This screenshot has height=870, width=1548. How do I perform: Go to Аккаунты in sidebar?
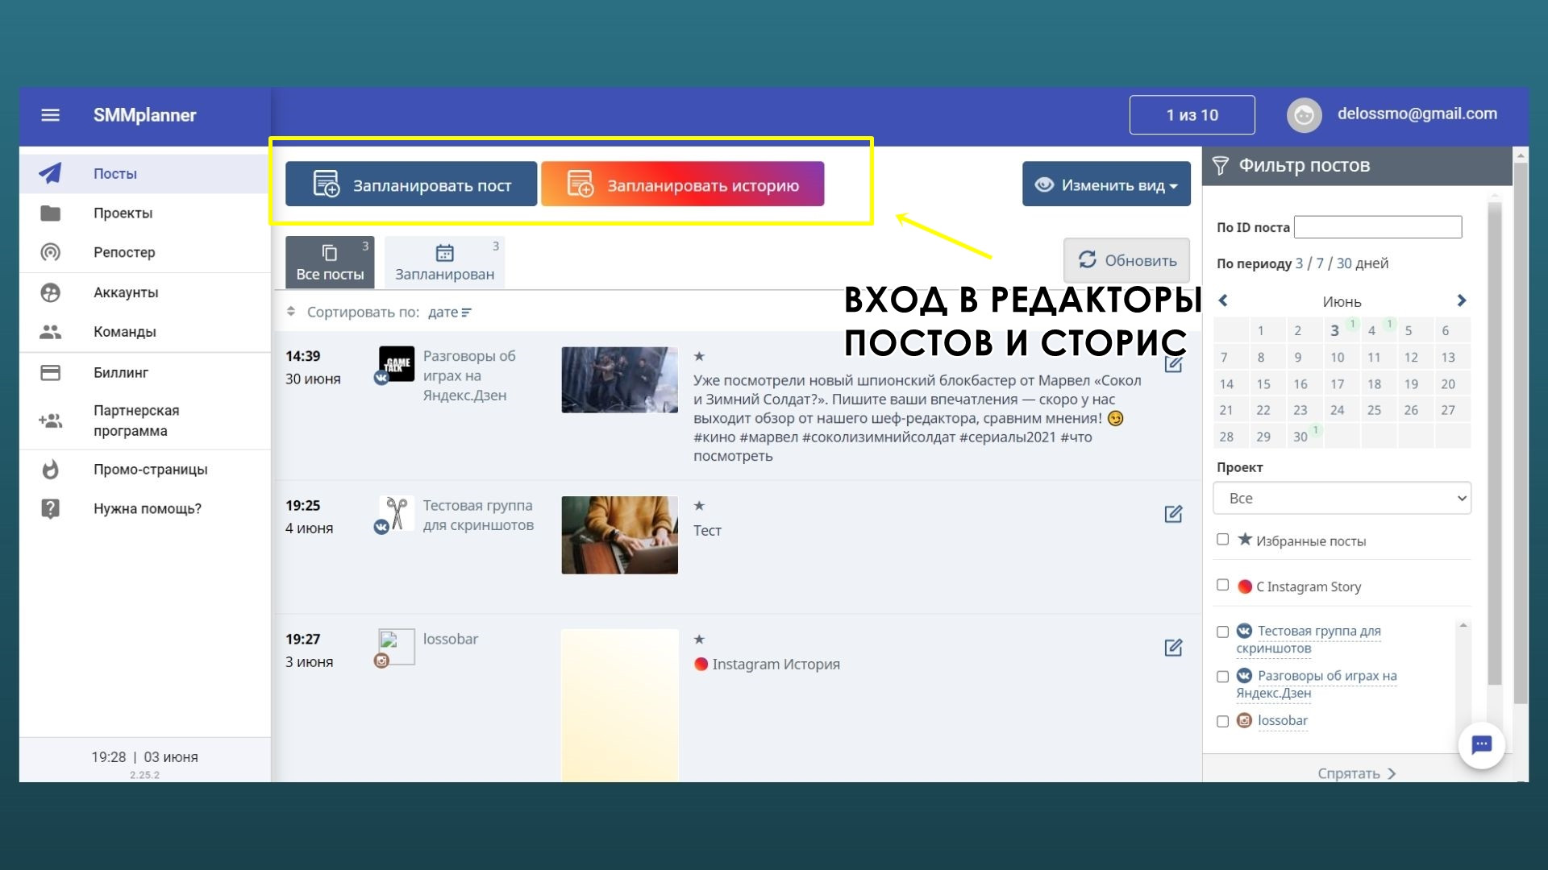(145, 292)
